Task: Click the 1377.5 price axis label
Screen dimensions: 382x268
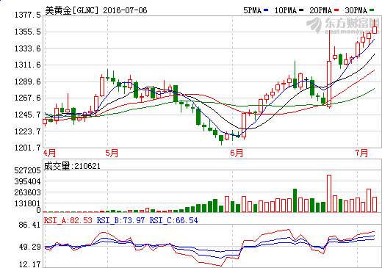Action: [x=28, y=15]
